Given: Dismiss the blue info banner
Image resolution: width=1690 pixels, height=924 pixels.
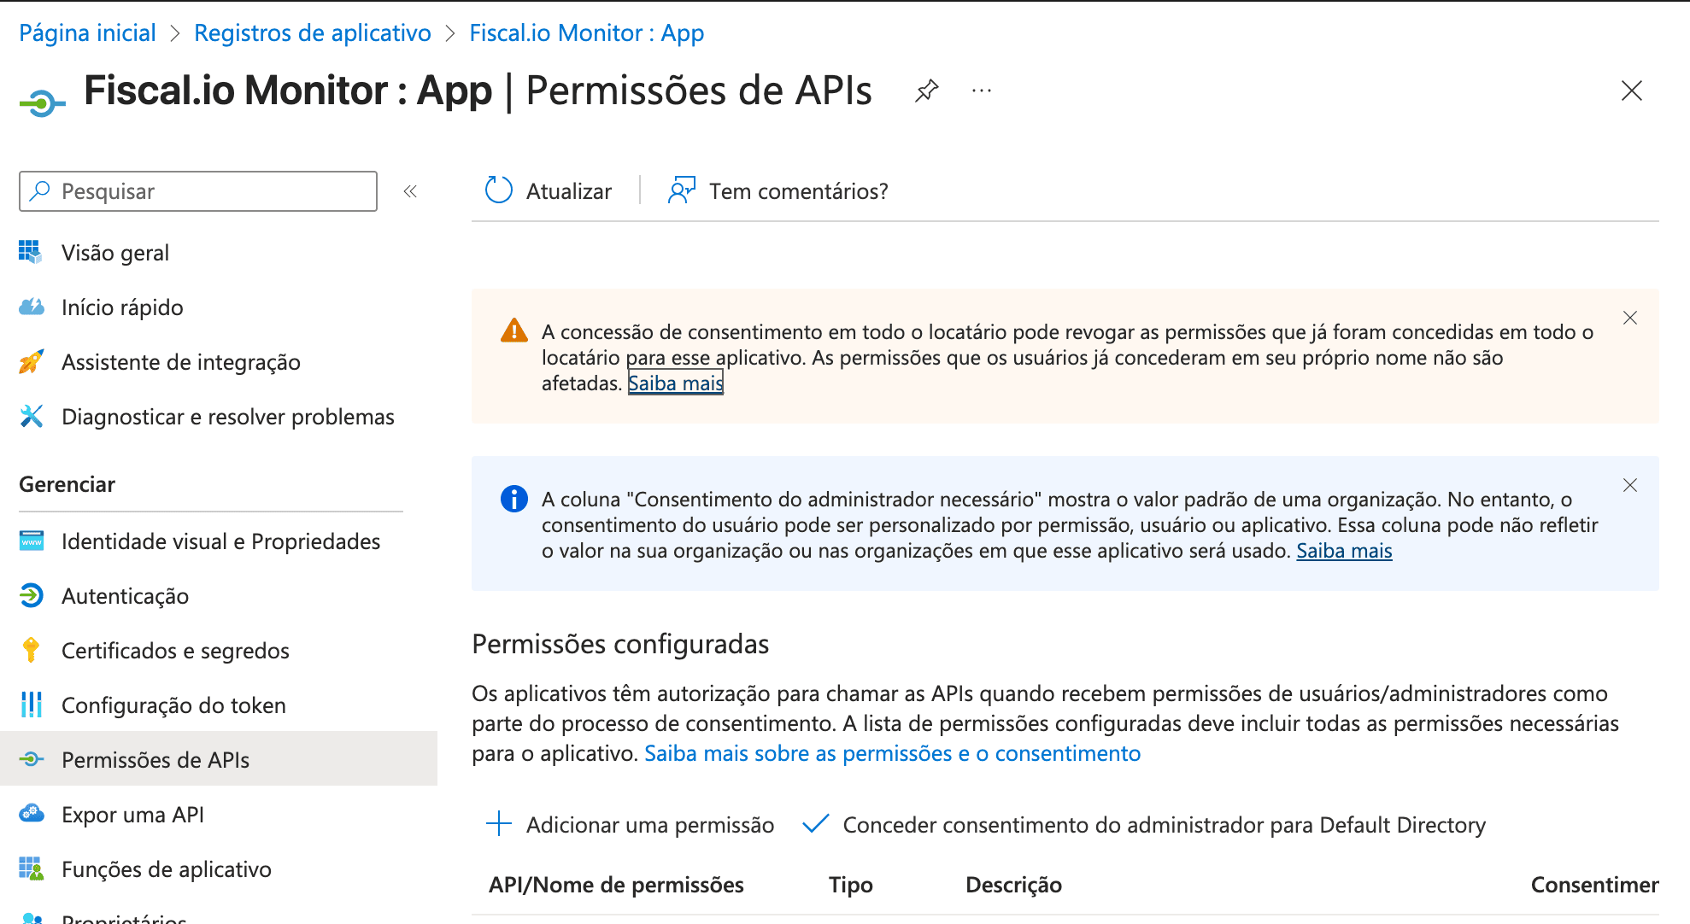Looking at the screenshot, I should click(x=1630, y=485).
